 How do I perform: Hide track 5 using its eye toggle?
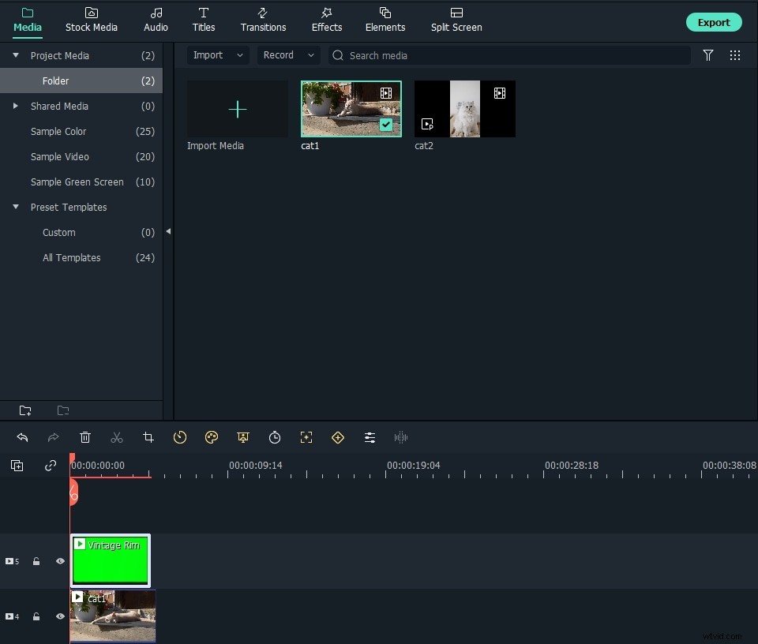pyautogui.click(x=59, y=561)
